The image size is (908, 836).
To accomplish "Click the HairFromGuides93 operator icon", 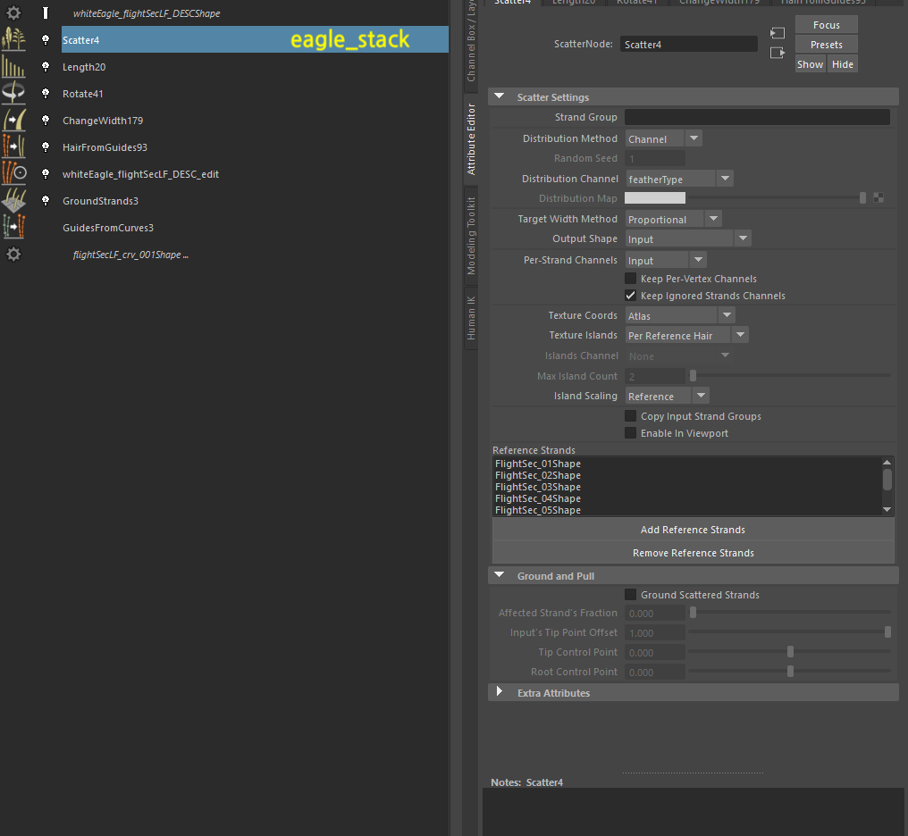I will [14, 147].
